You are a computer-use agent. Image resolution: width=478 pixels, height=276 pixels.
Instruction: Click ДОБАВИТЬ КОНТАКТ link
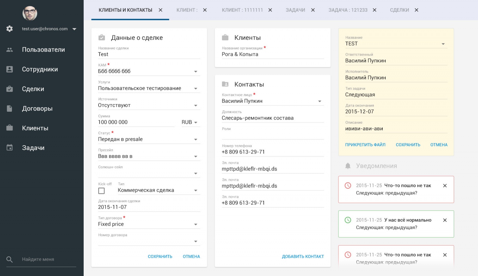pyautogui.click(x=303, y=256)
